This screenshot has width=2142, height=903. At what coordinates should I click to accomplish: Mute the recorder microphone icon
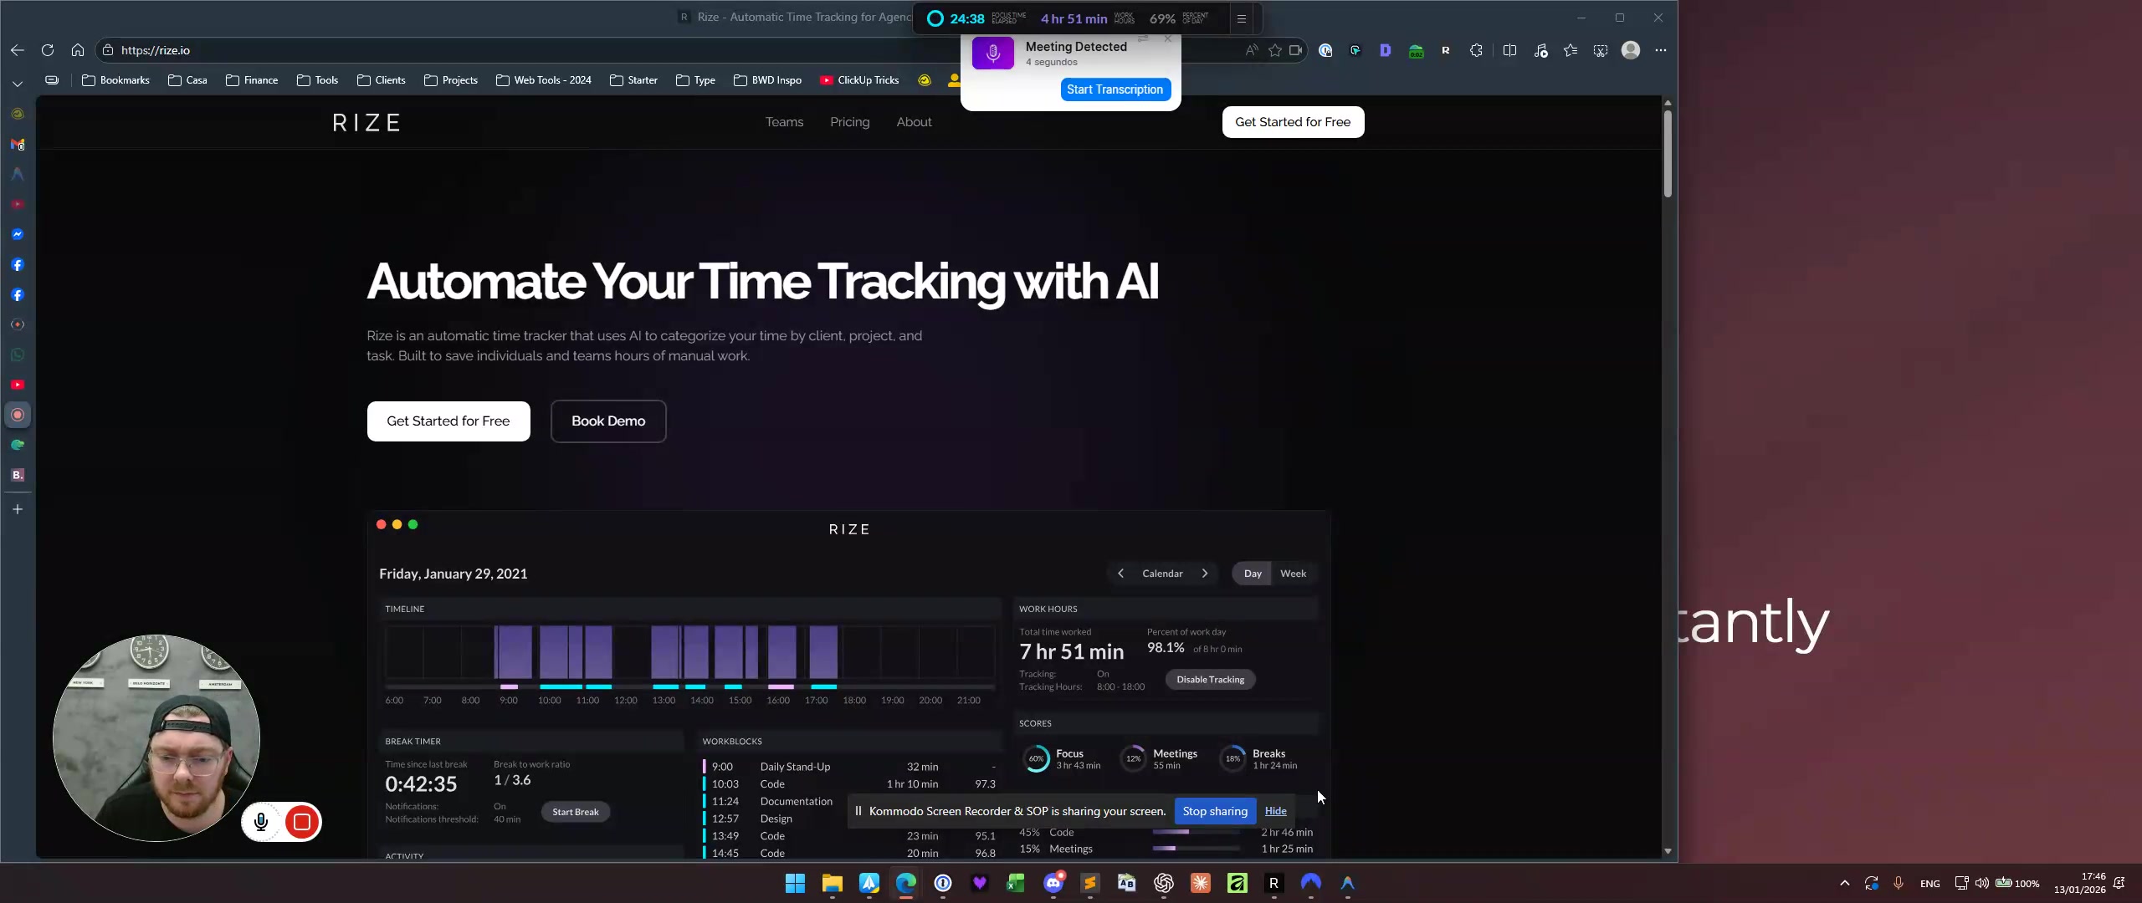point(261,822)
